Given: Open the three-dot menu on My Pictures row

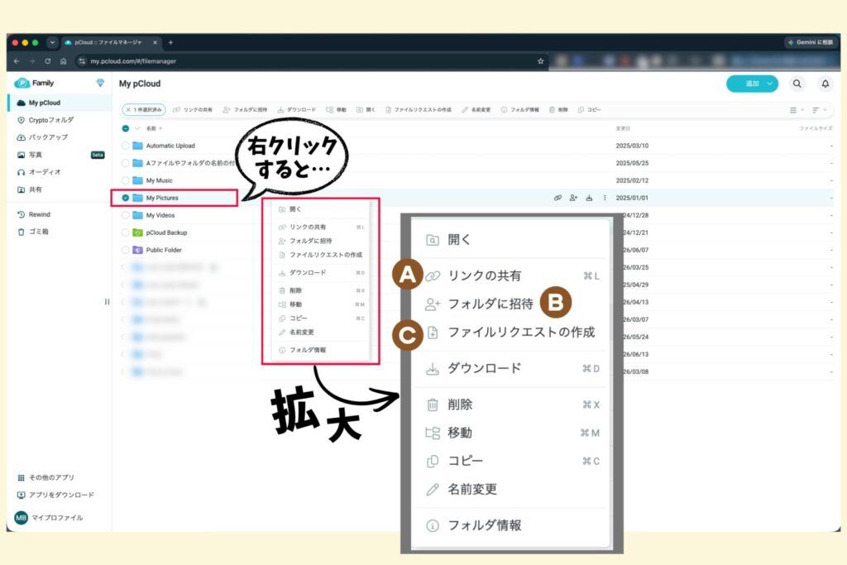Looking at the screenshot, I should click(x=605, y=198).
